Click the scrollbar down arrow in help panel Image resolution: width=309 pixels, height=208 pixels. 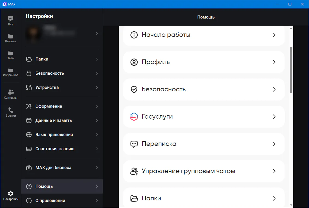coord(291,206)
